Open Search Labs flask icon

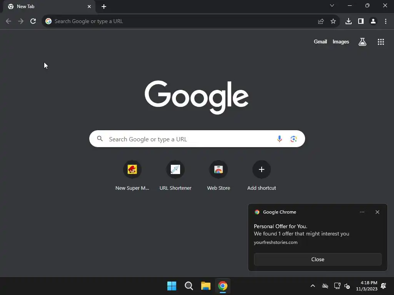tap(362, 42)
